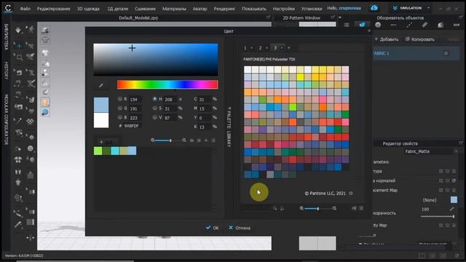Open the Рендеринг menu

(224, 9)
